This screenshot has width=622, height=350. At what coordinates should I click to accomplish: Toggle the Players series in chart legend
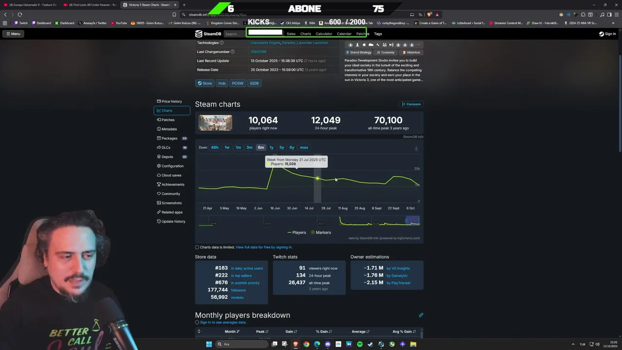[296, 232]
